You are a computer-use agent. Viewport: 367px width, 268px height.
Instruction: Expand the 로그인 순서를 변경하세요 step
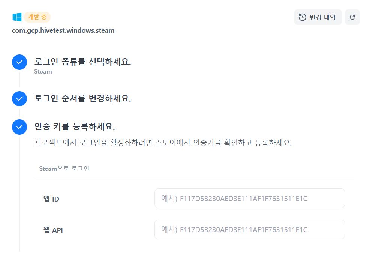82,99
